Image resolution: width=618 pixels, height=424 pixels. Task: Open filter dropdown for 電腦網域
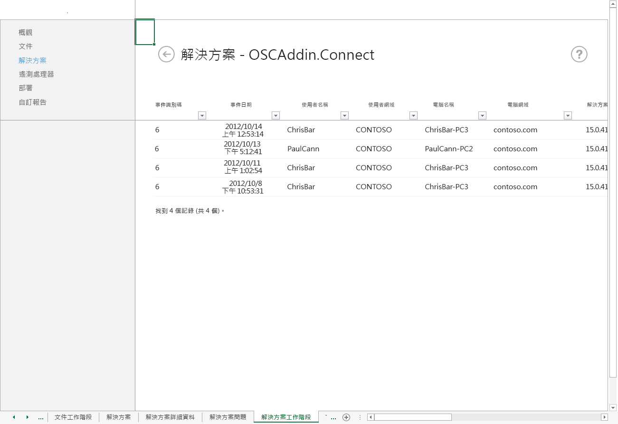click(568, 115)
